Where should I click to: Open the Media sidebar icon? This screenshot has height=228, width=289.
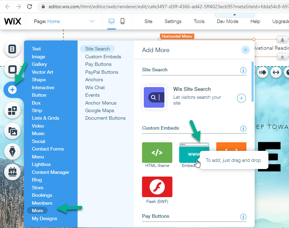tap(12, 131)
